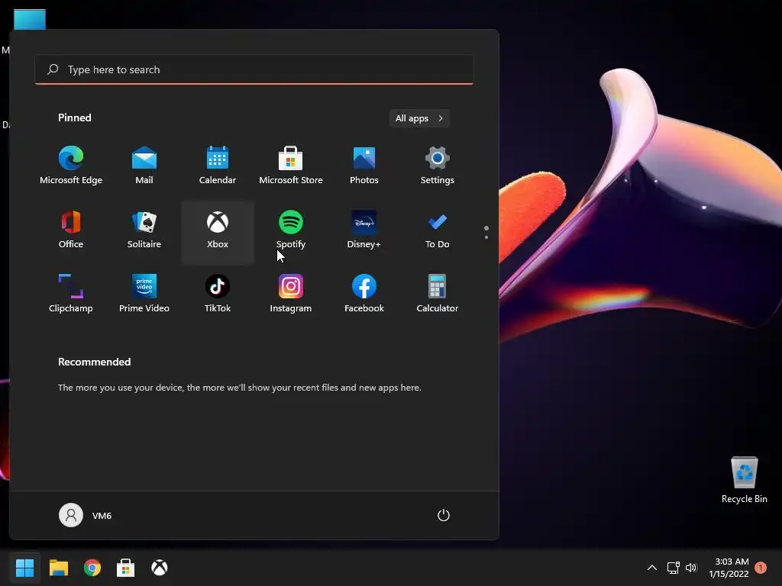
Task: Open the Calendar app
Action: [x=218, y=166]
